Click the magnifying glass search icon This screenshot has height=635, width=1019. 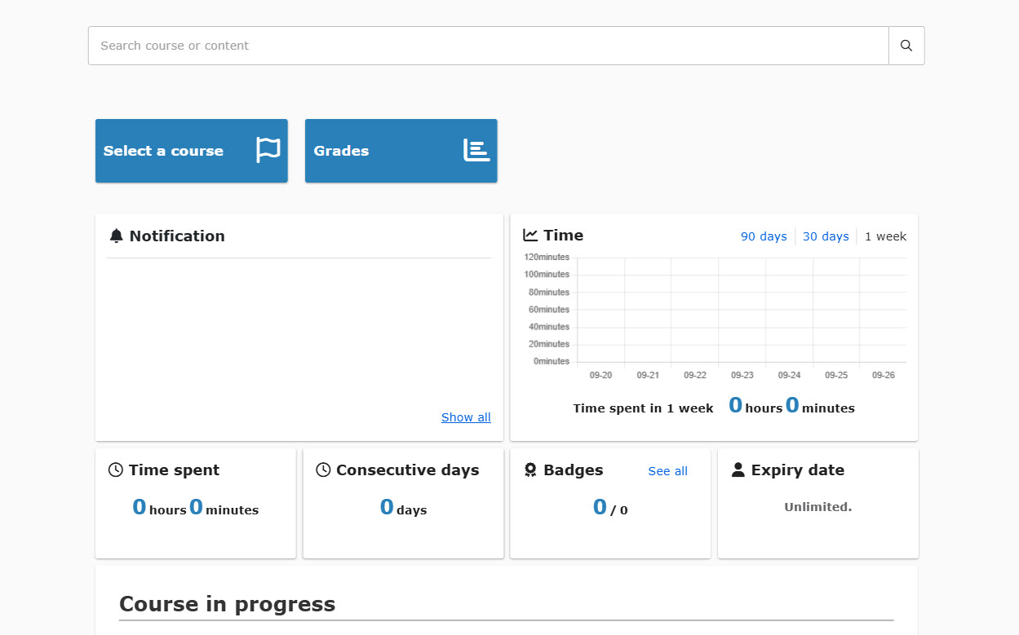click(906, 46)
